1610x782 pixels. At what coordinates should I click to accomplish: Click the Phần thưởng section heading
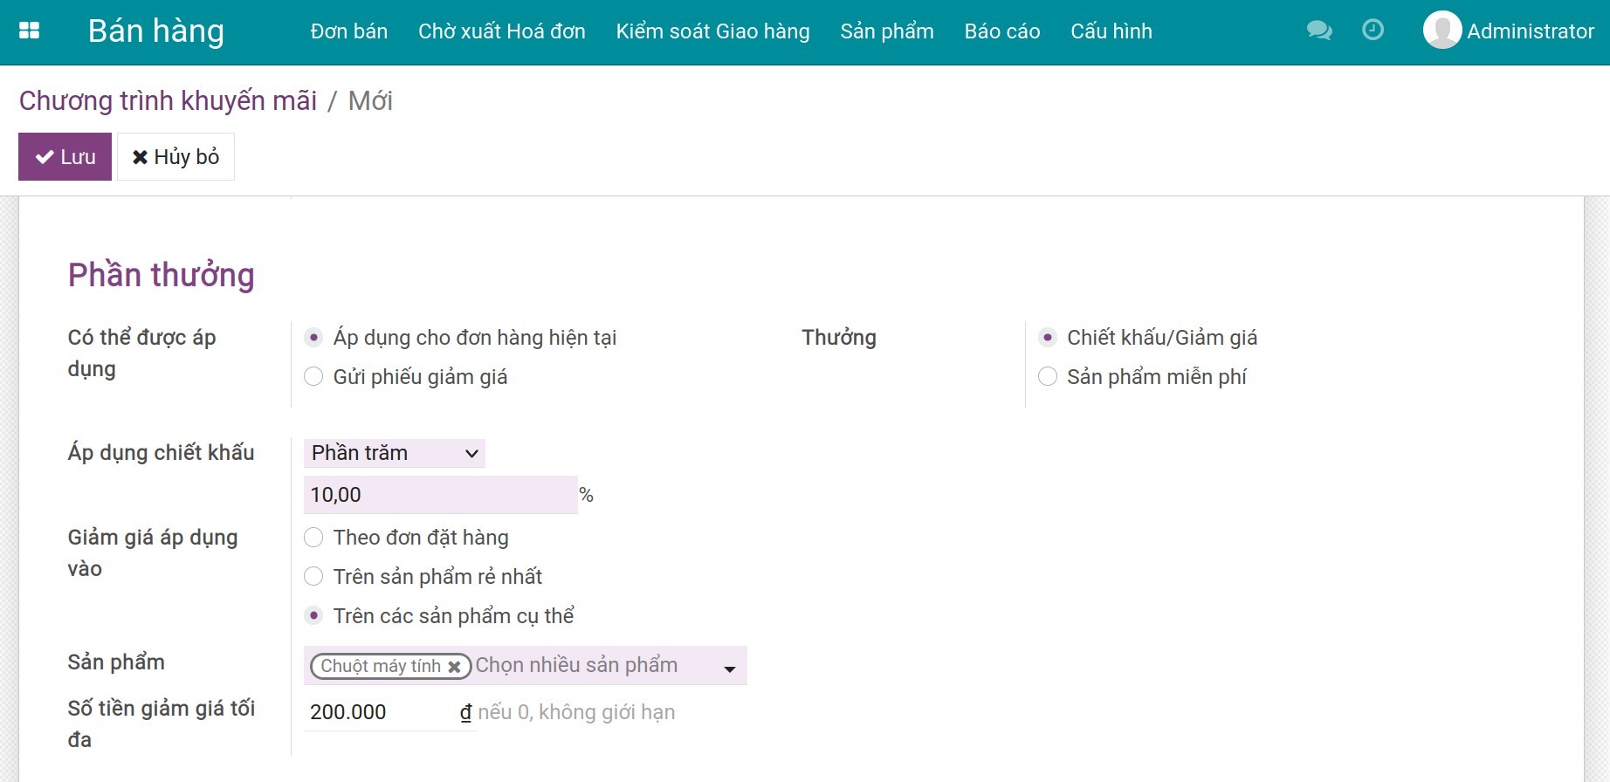[x=162, y=275]
